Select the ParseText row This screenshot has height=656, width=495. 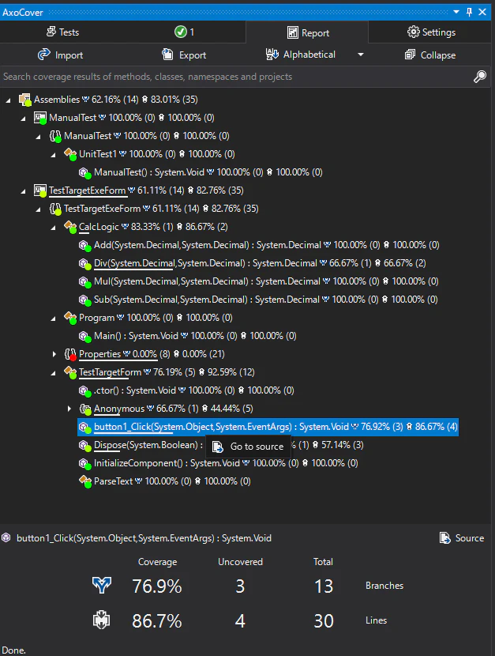[x=165, y=481]
